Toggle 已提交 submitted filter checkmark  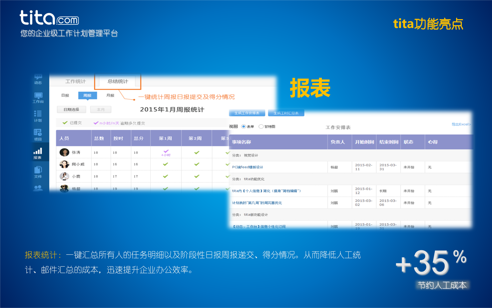65,122
